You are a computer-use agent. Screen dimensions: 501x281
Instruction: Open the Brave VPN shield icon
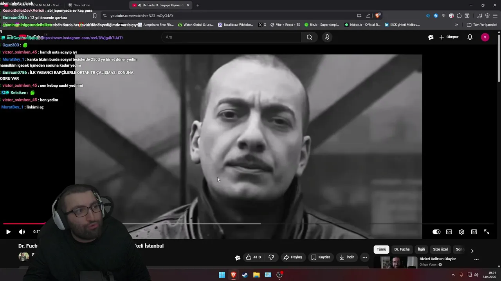pos(487,16)
